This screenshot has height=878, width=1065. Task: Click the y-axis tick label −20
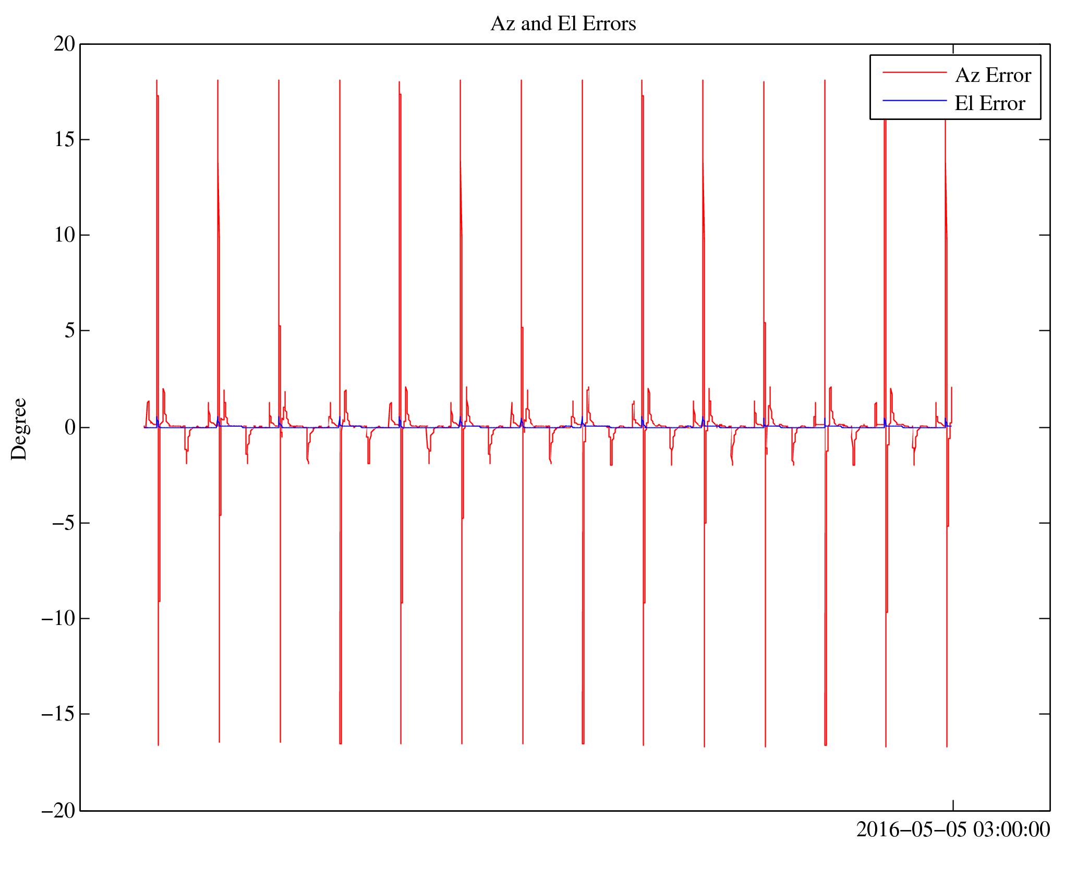coord(58,811)
